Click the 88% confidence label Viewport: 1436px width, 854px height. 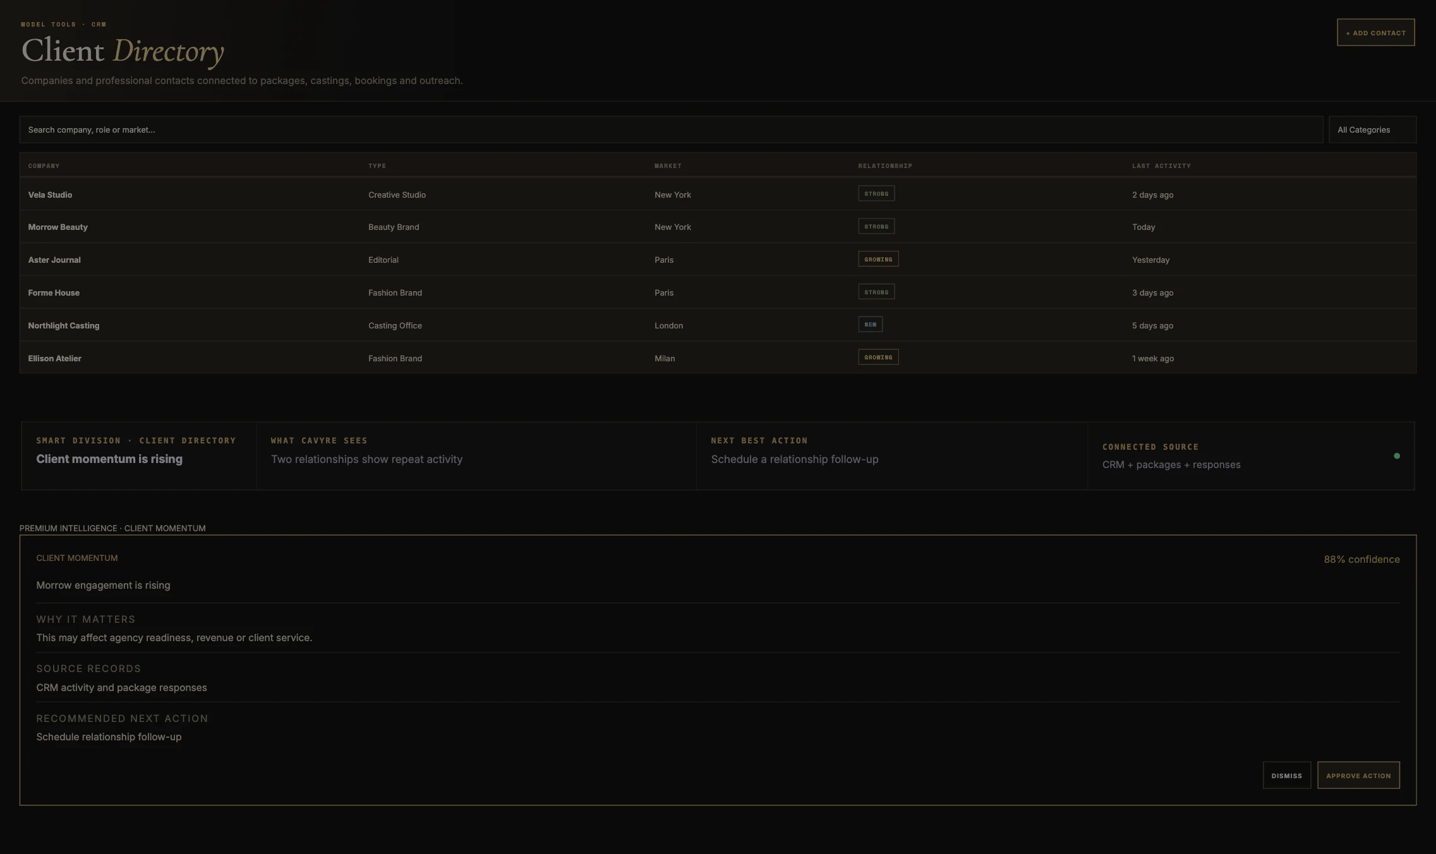[1361, 559]
